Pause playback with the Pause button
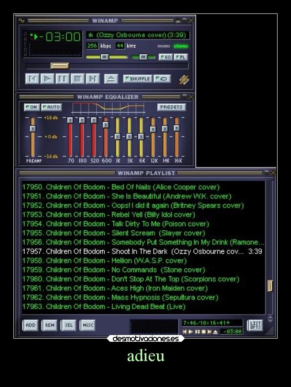 click(x=62, y=79)
